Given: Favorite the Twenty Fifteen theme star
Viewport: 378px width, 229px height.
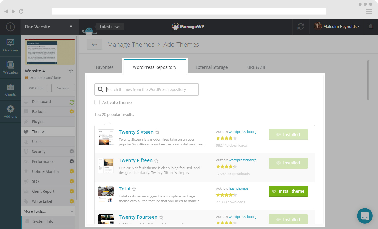Looking at the screenshot, I should coord(156,160).
